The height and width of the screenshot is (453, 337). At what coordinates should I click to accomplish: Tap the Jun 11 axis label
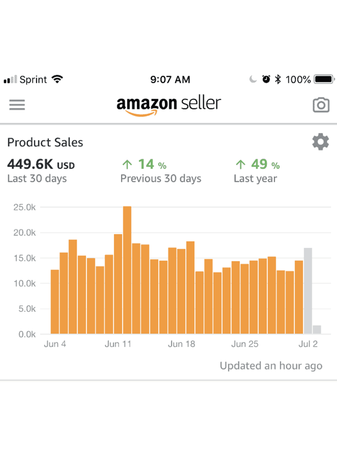[118, 344]
